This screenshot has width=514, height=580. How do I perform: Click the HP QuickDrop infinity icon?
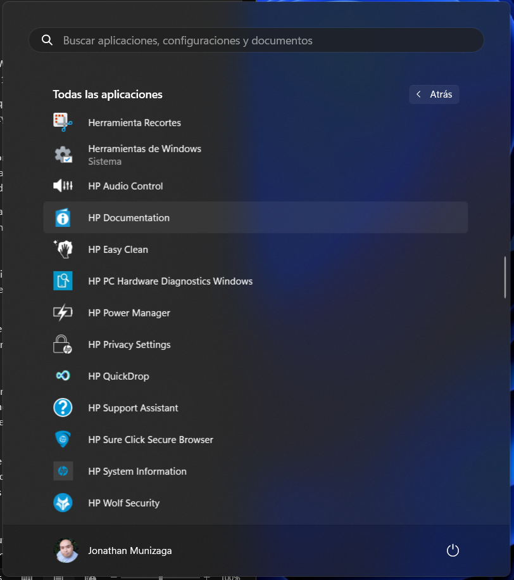pos(63,376)
